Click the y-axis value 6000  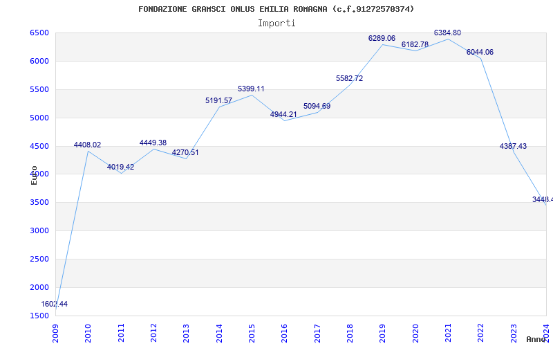(x=39, y=61)
